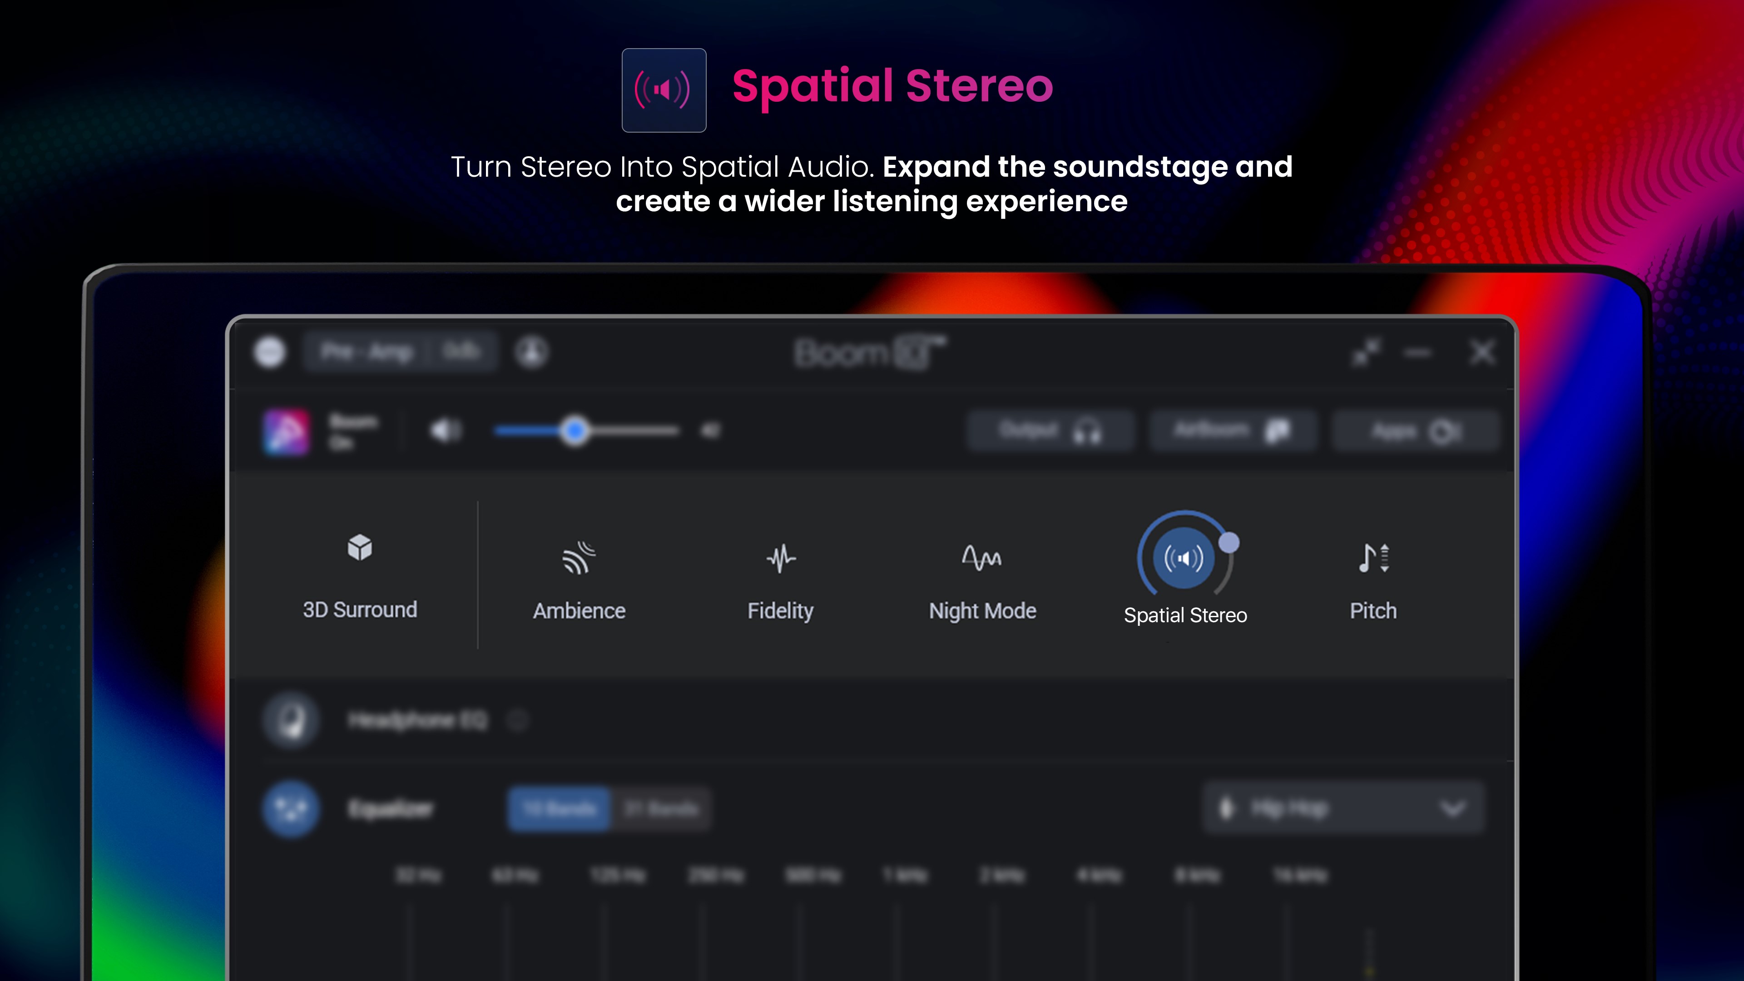Mute using the volume speaker icon
The height and width of the screenshot is (981, 1744).
tap(446, 431)
